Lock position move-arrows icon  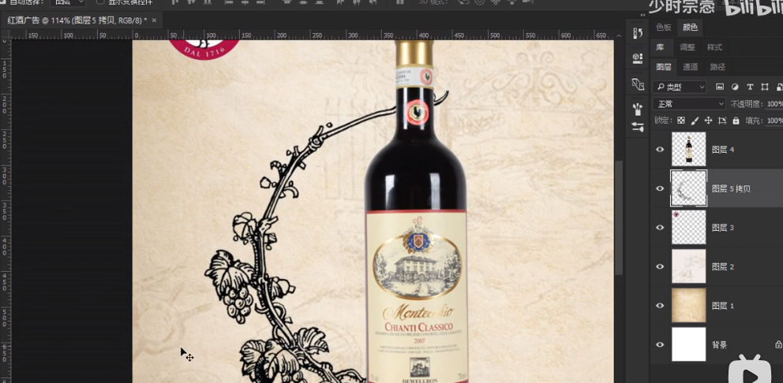pyautogui.click(x=708, y=121)
